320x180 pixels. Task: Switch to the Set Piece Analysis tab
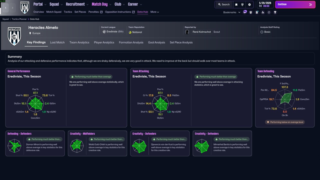pos(181,42)
